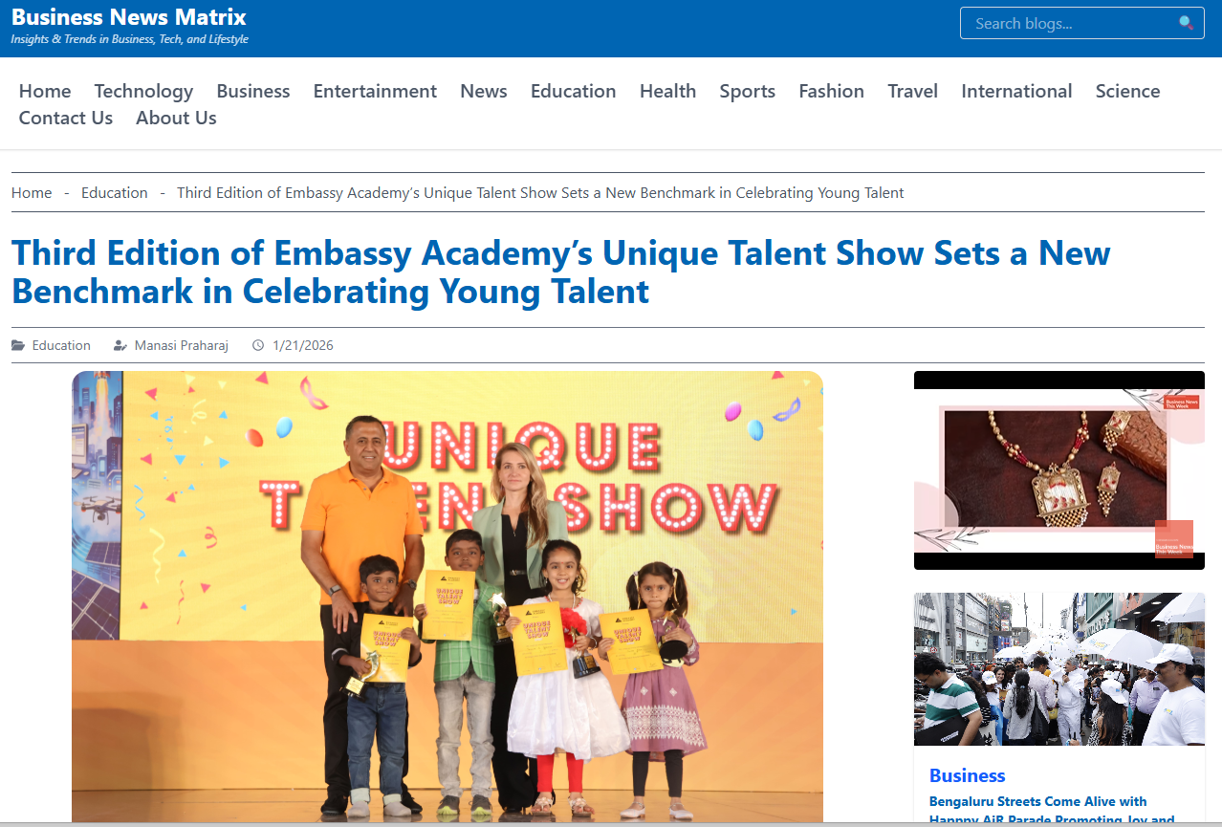Click the author icon beside Manasi Praharaj
The image size is (1222, 827).
[120, 345]
